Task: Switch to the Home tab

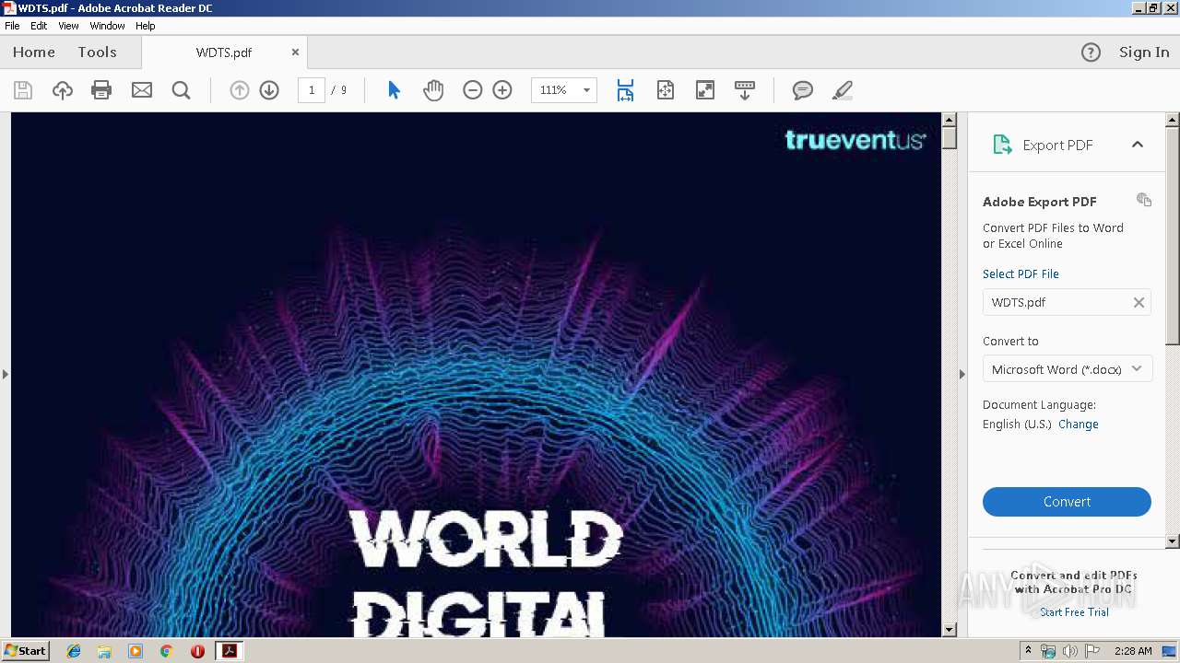Action: pos(34,52)
